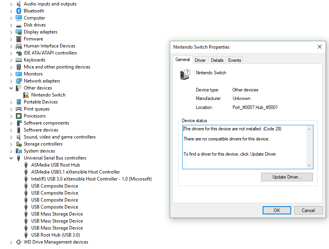Click the Update Driver button

(x=287, y=177)
